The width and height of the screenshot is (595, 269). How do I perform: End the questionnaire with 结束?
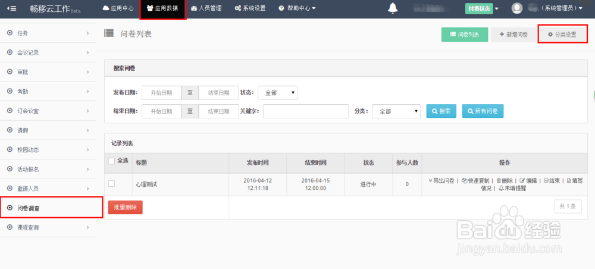tap(552, 181)
